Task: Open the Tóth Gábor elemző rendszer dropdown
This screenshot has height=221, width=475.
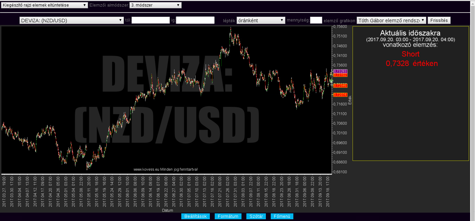Action: coord(391,21)
